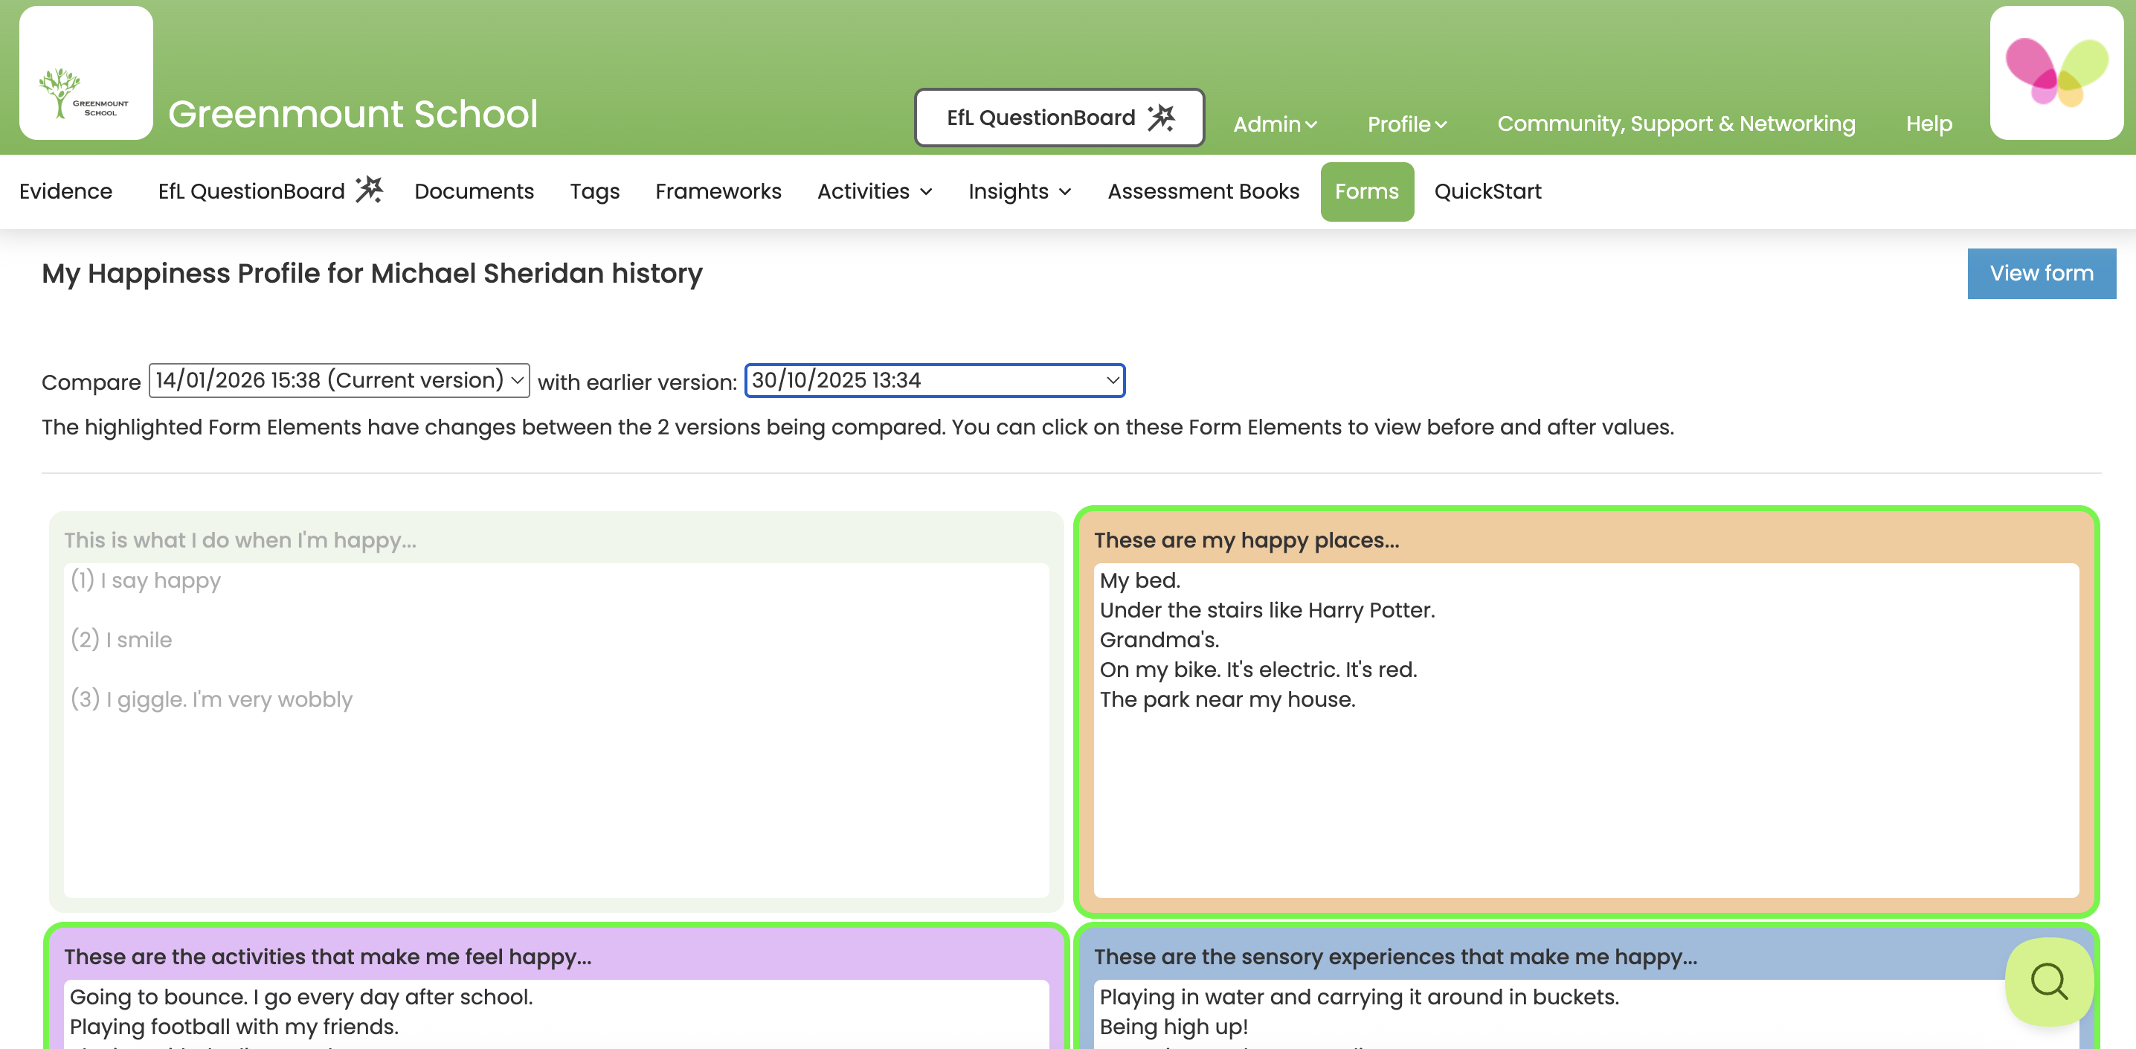Select the Evidence tab
Screen dimensions: 2136x1049
[65, 191]
